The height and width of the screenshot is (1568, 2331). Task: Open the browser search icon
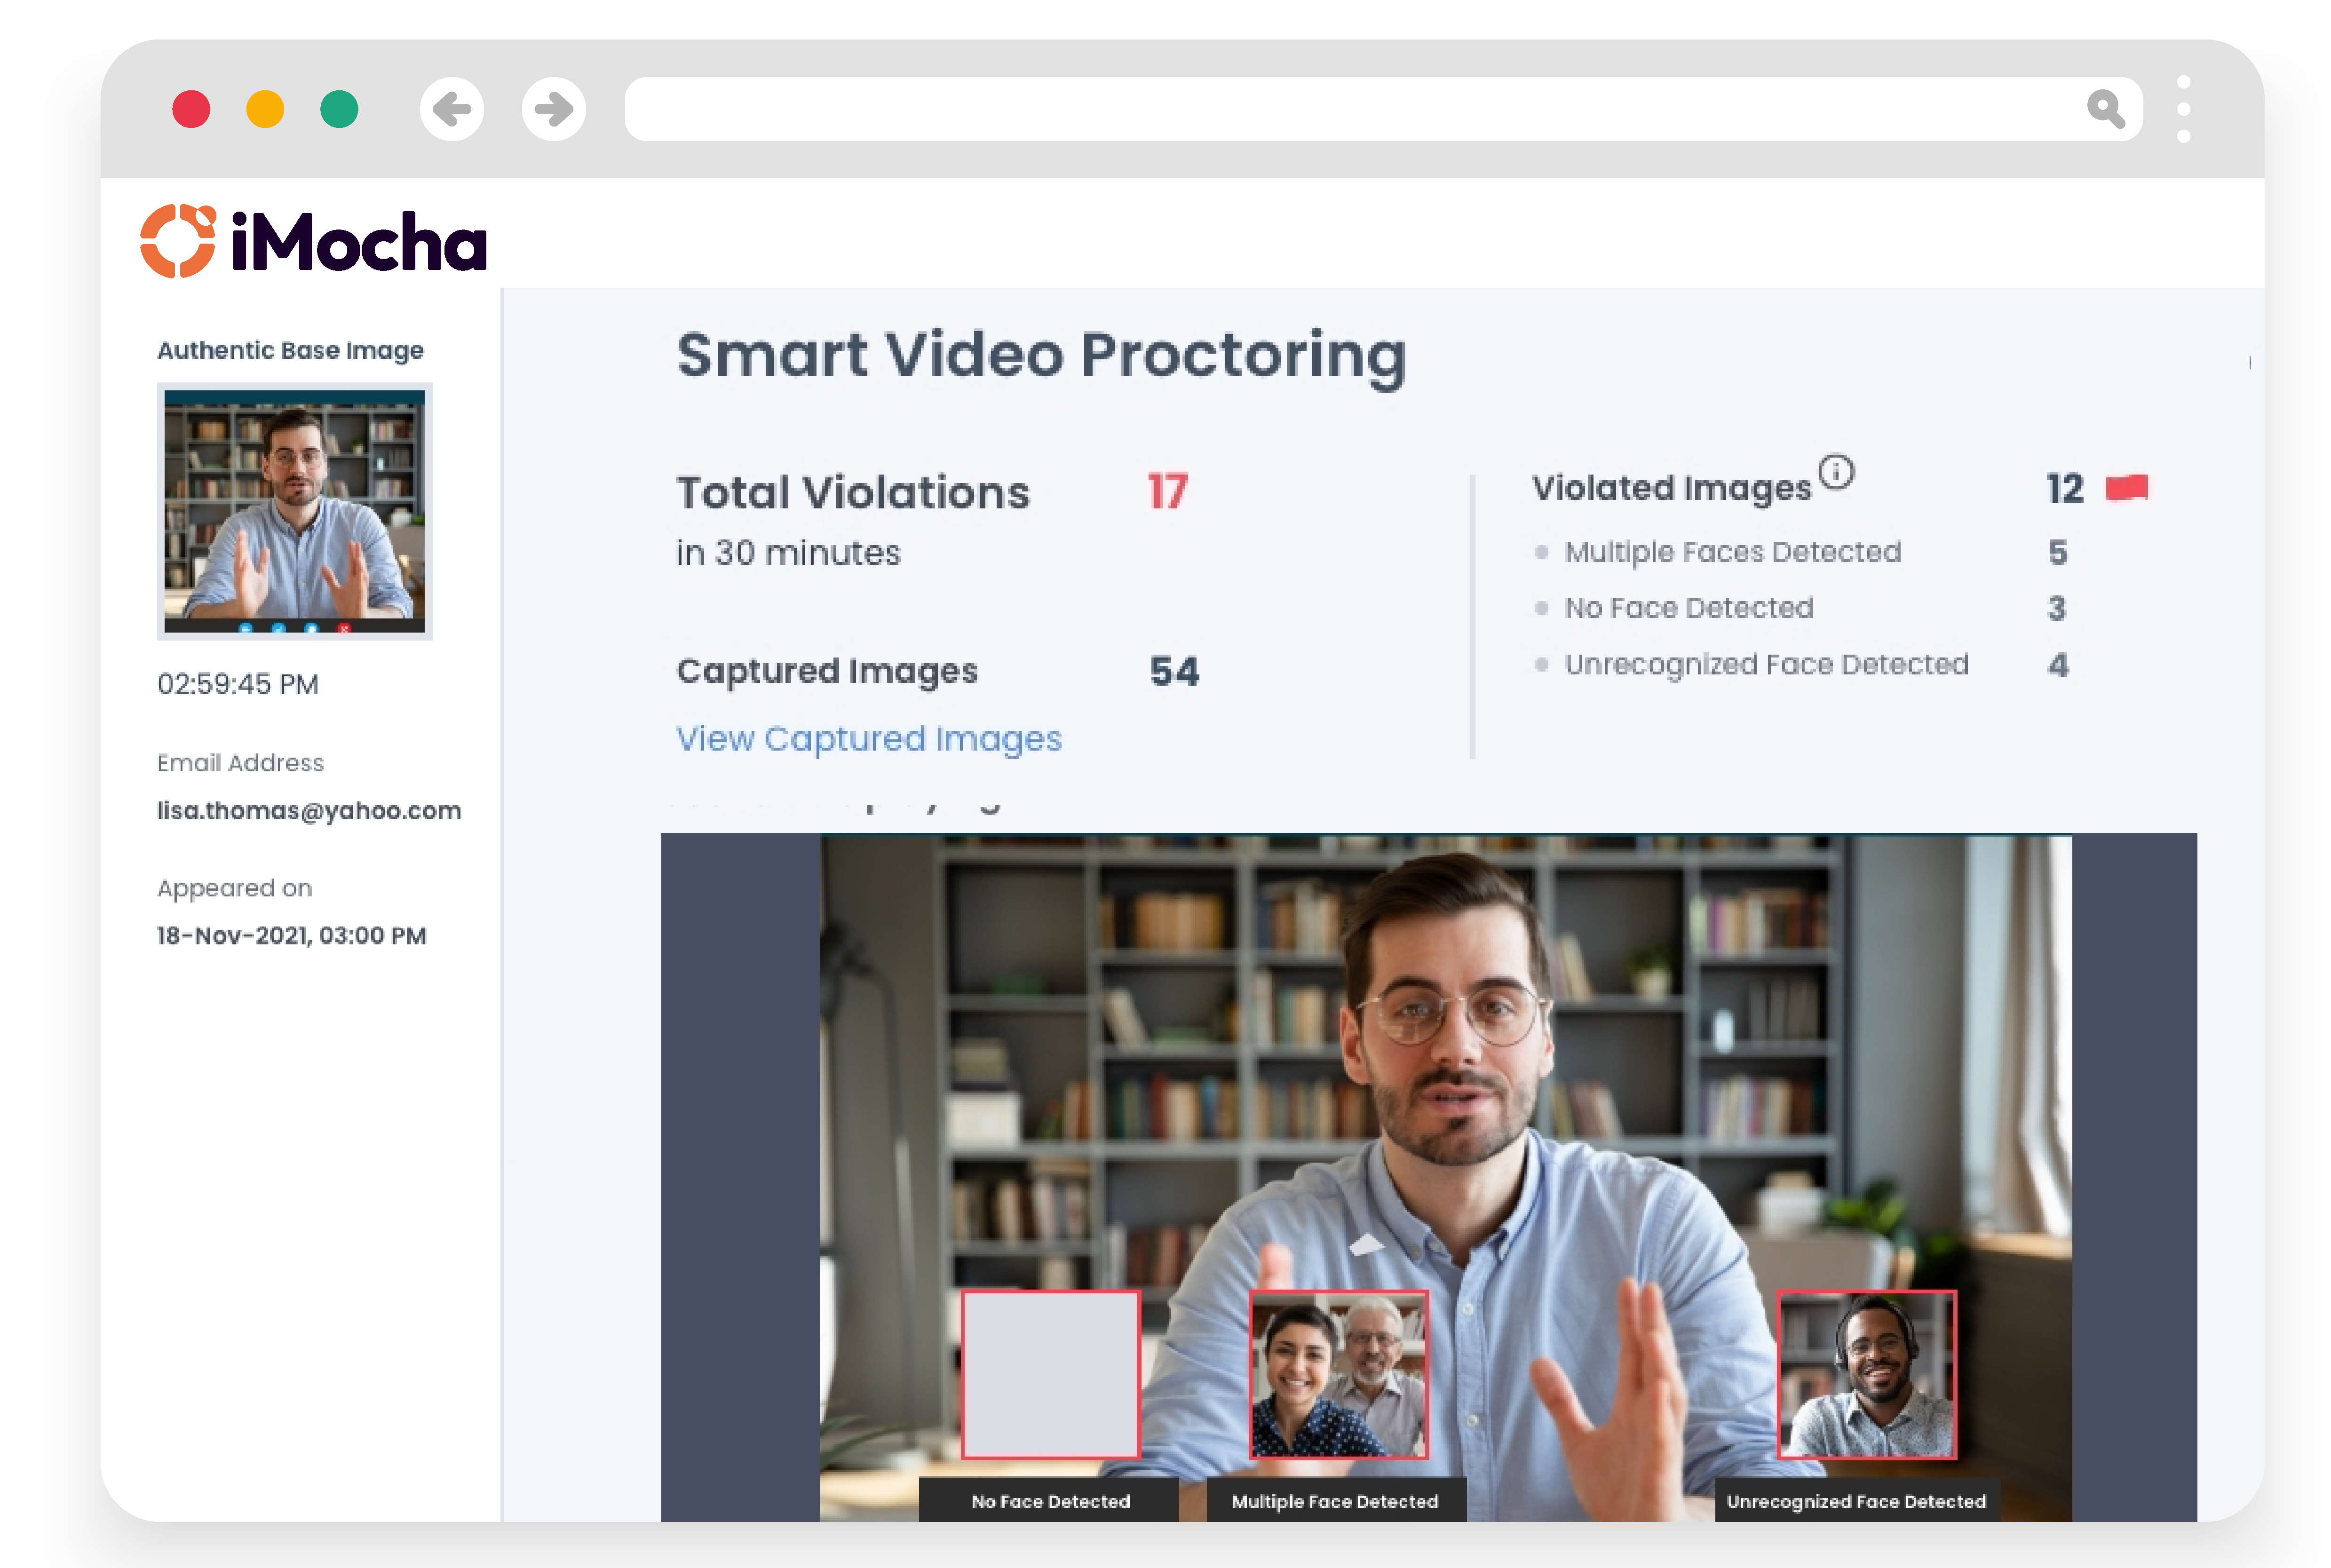click(x=2107, y=110)
